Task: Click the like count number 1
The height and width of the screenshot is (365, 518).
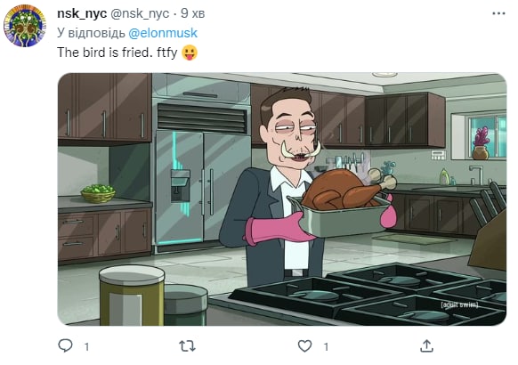Action: [x=326, y=346]
